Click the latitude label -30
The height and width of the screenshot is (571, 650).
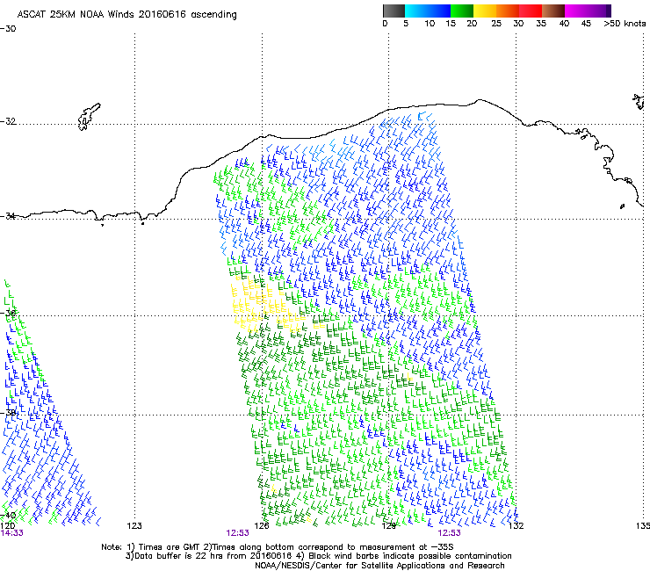[x=8, y=29]
